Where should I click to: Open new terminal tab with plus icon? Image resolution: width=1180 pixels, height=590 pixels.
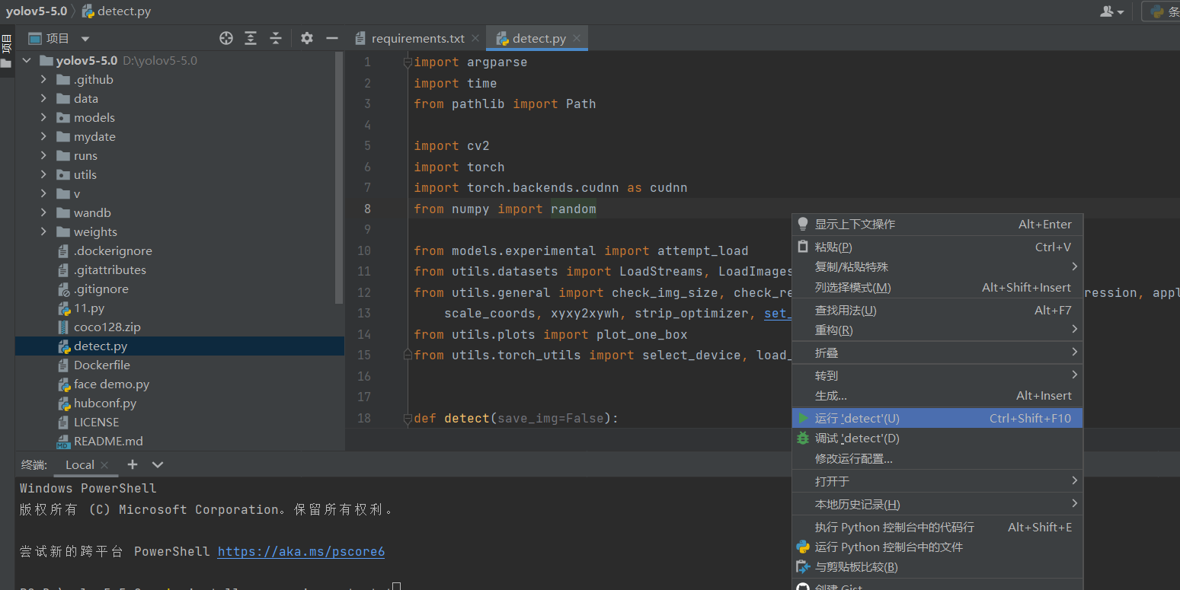coord(133,464)
